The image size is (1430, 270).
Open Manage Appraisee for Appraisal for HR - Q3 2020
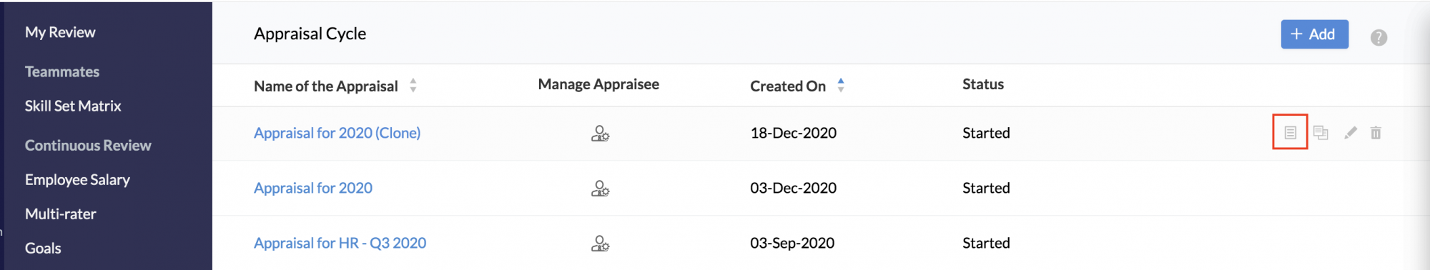tap(600, 244)
